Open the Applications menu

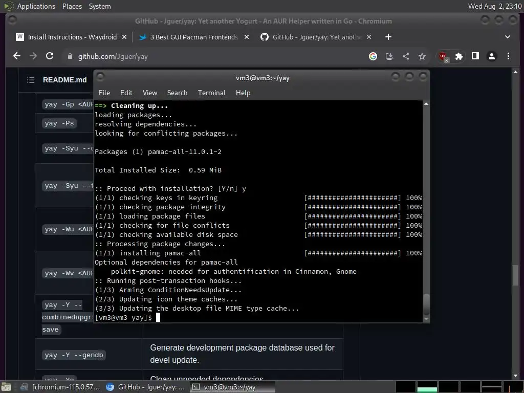36,6
